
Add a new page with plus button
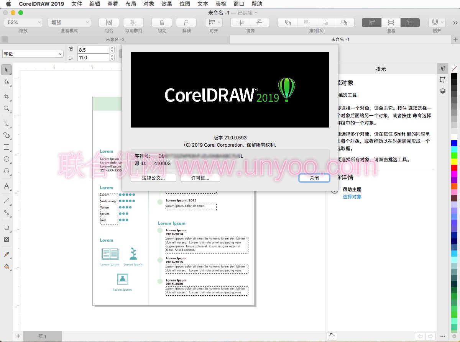pyautogui.click(x=18, y=336)
